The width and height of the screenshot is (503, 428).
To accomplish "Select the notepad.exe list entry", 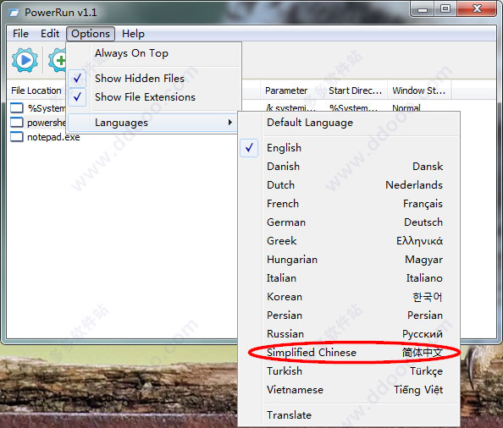I will [53, 137].
